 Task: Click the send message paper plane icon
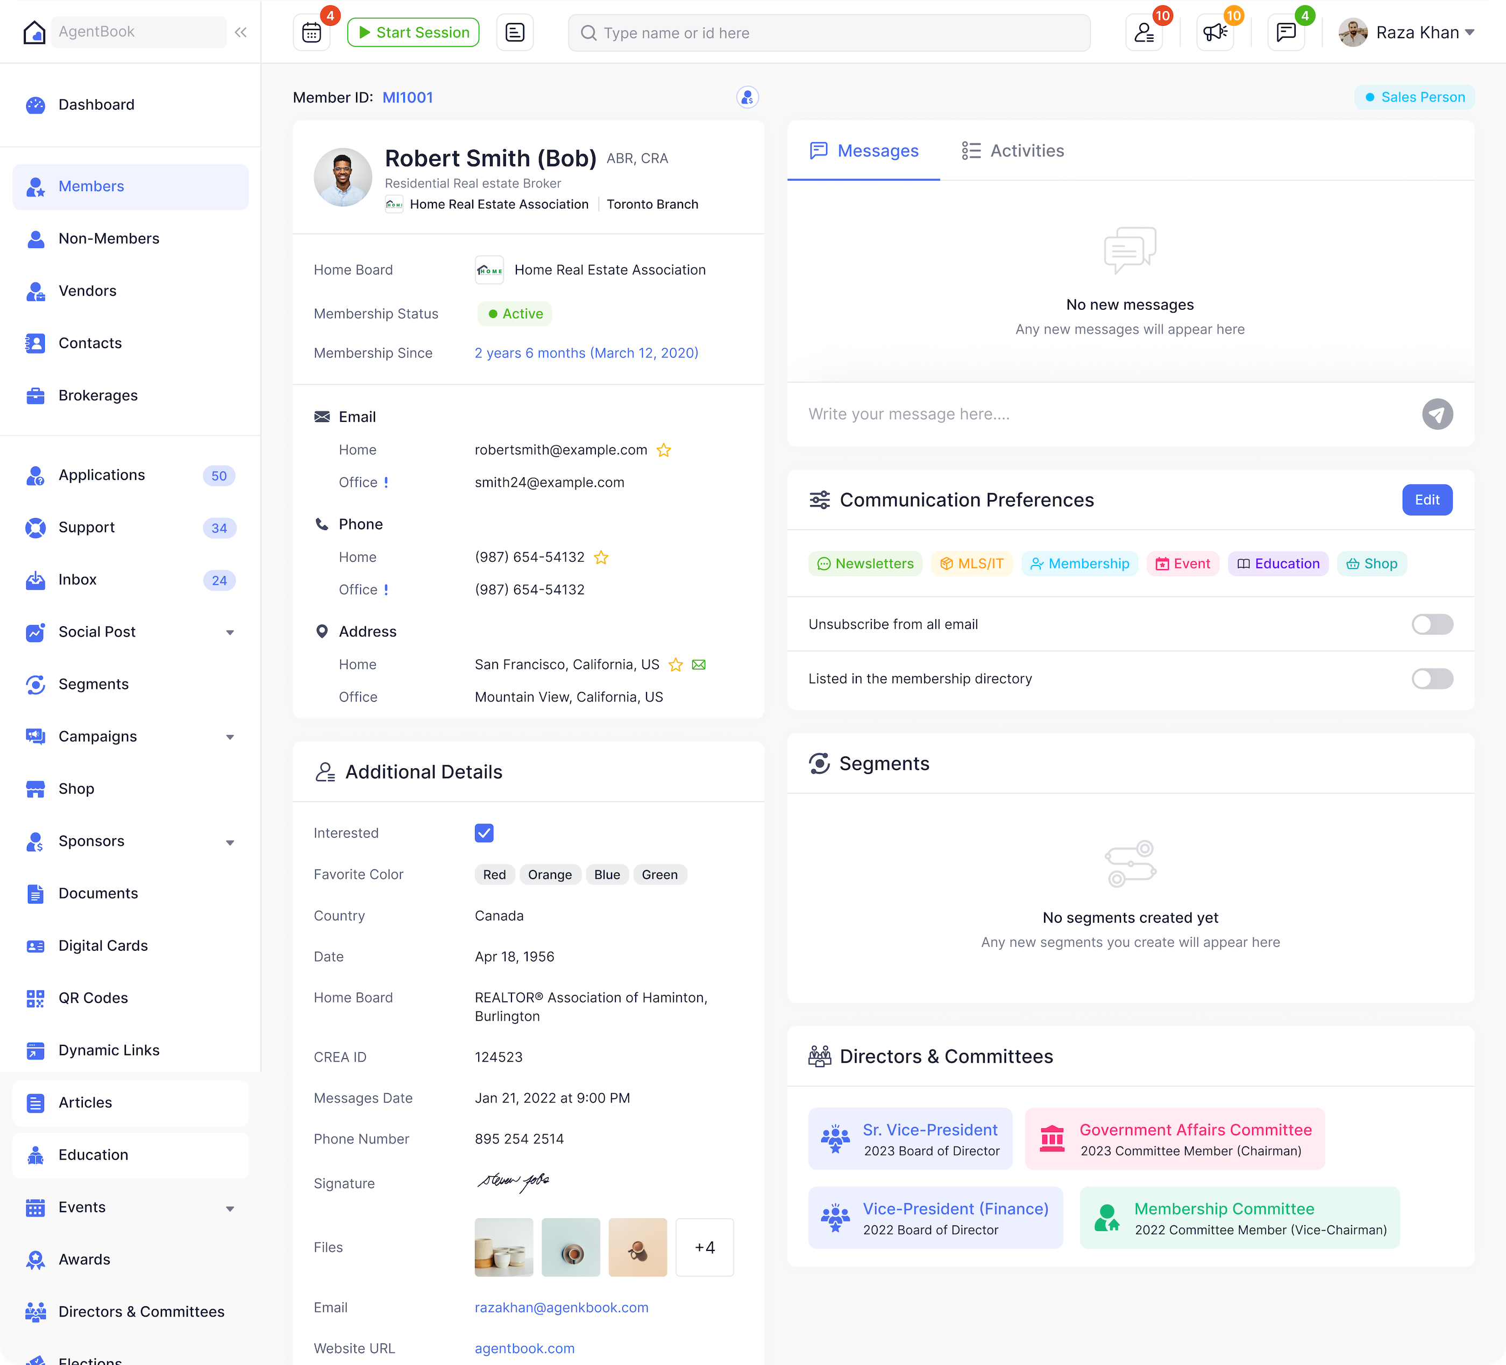coord(1437,415)
